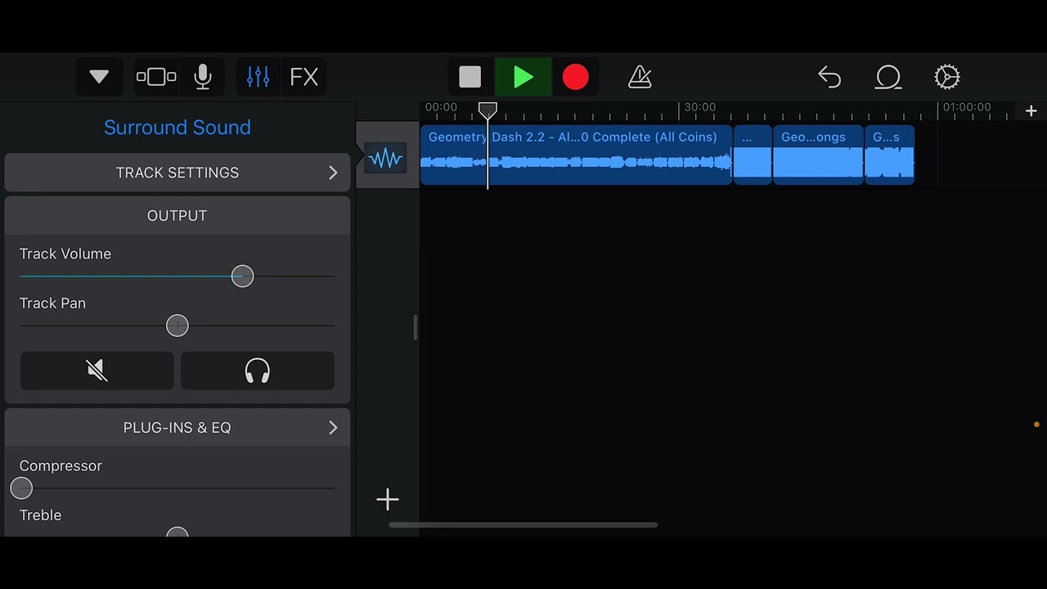Adjust the Track Volume slider knob
The image size is (1047, 589).
(x=242, y=277)
